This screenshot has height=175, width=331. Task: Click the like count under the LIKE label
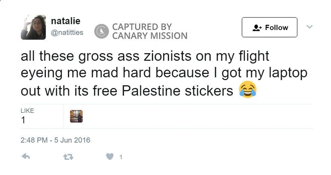pyautogui.click(x=23, y=121)
